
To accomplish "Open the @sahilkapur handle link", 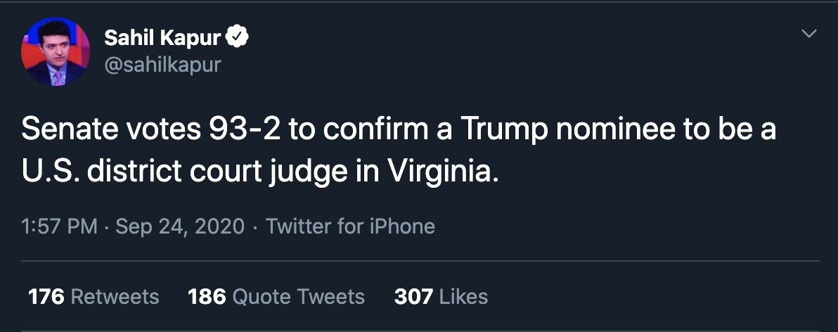I will click(162, 65).
